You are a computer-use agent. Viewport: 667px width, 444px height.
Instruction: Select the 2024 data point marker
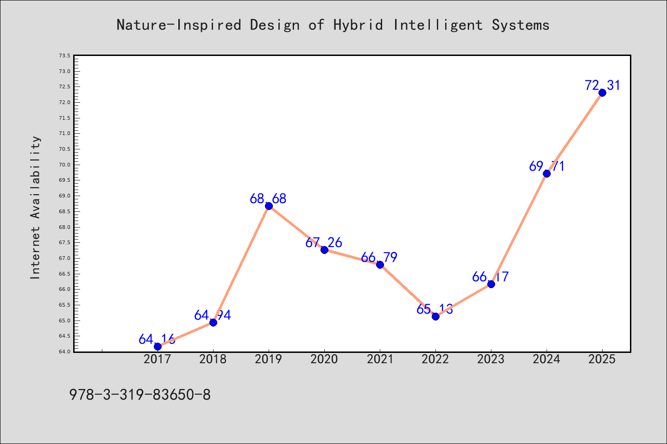pos(547,173)
